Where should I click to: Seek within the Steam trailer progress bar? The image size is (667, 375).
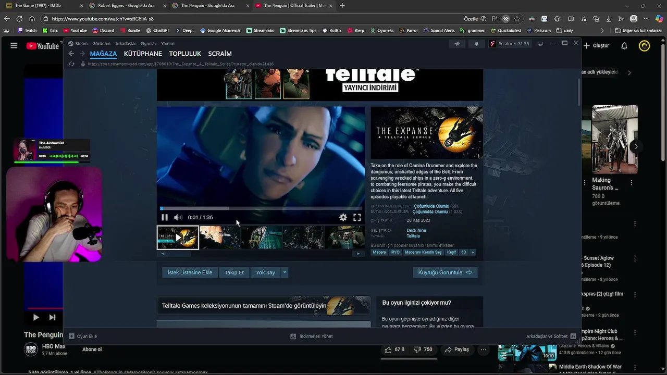click(261, 208)
